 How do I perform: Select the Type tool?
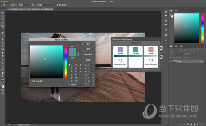[x=2, y=63]
